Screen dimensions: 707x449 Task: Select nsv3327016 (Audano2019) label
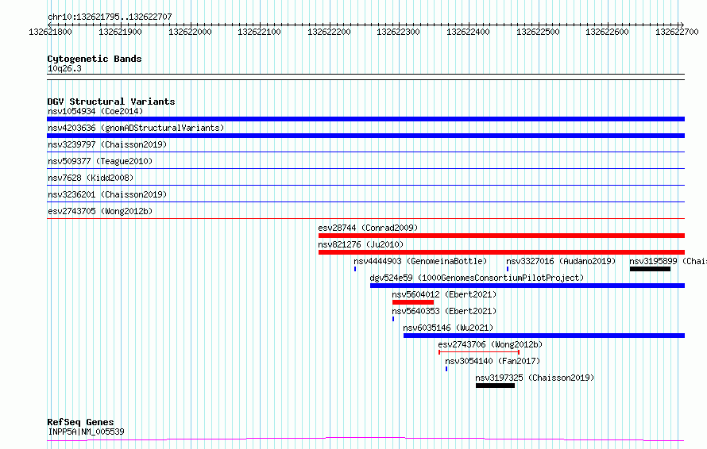tap(561, 261)
